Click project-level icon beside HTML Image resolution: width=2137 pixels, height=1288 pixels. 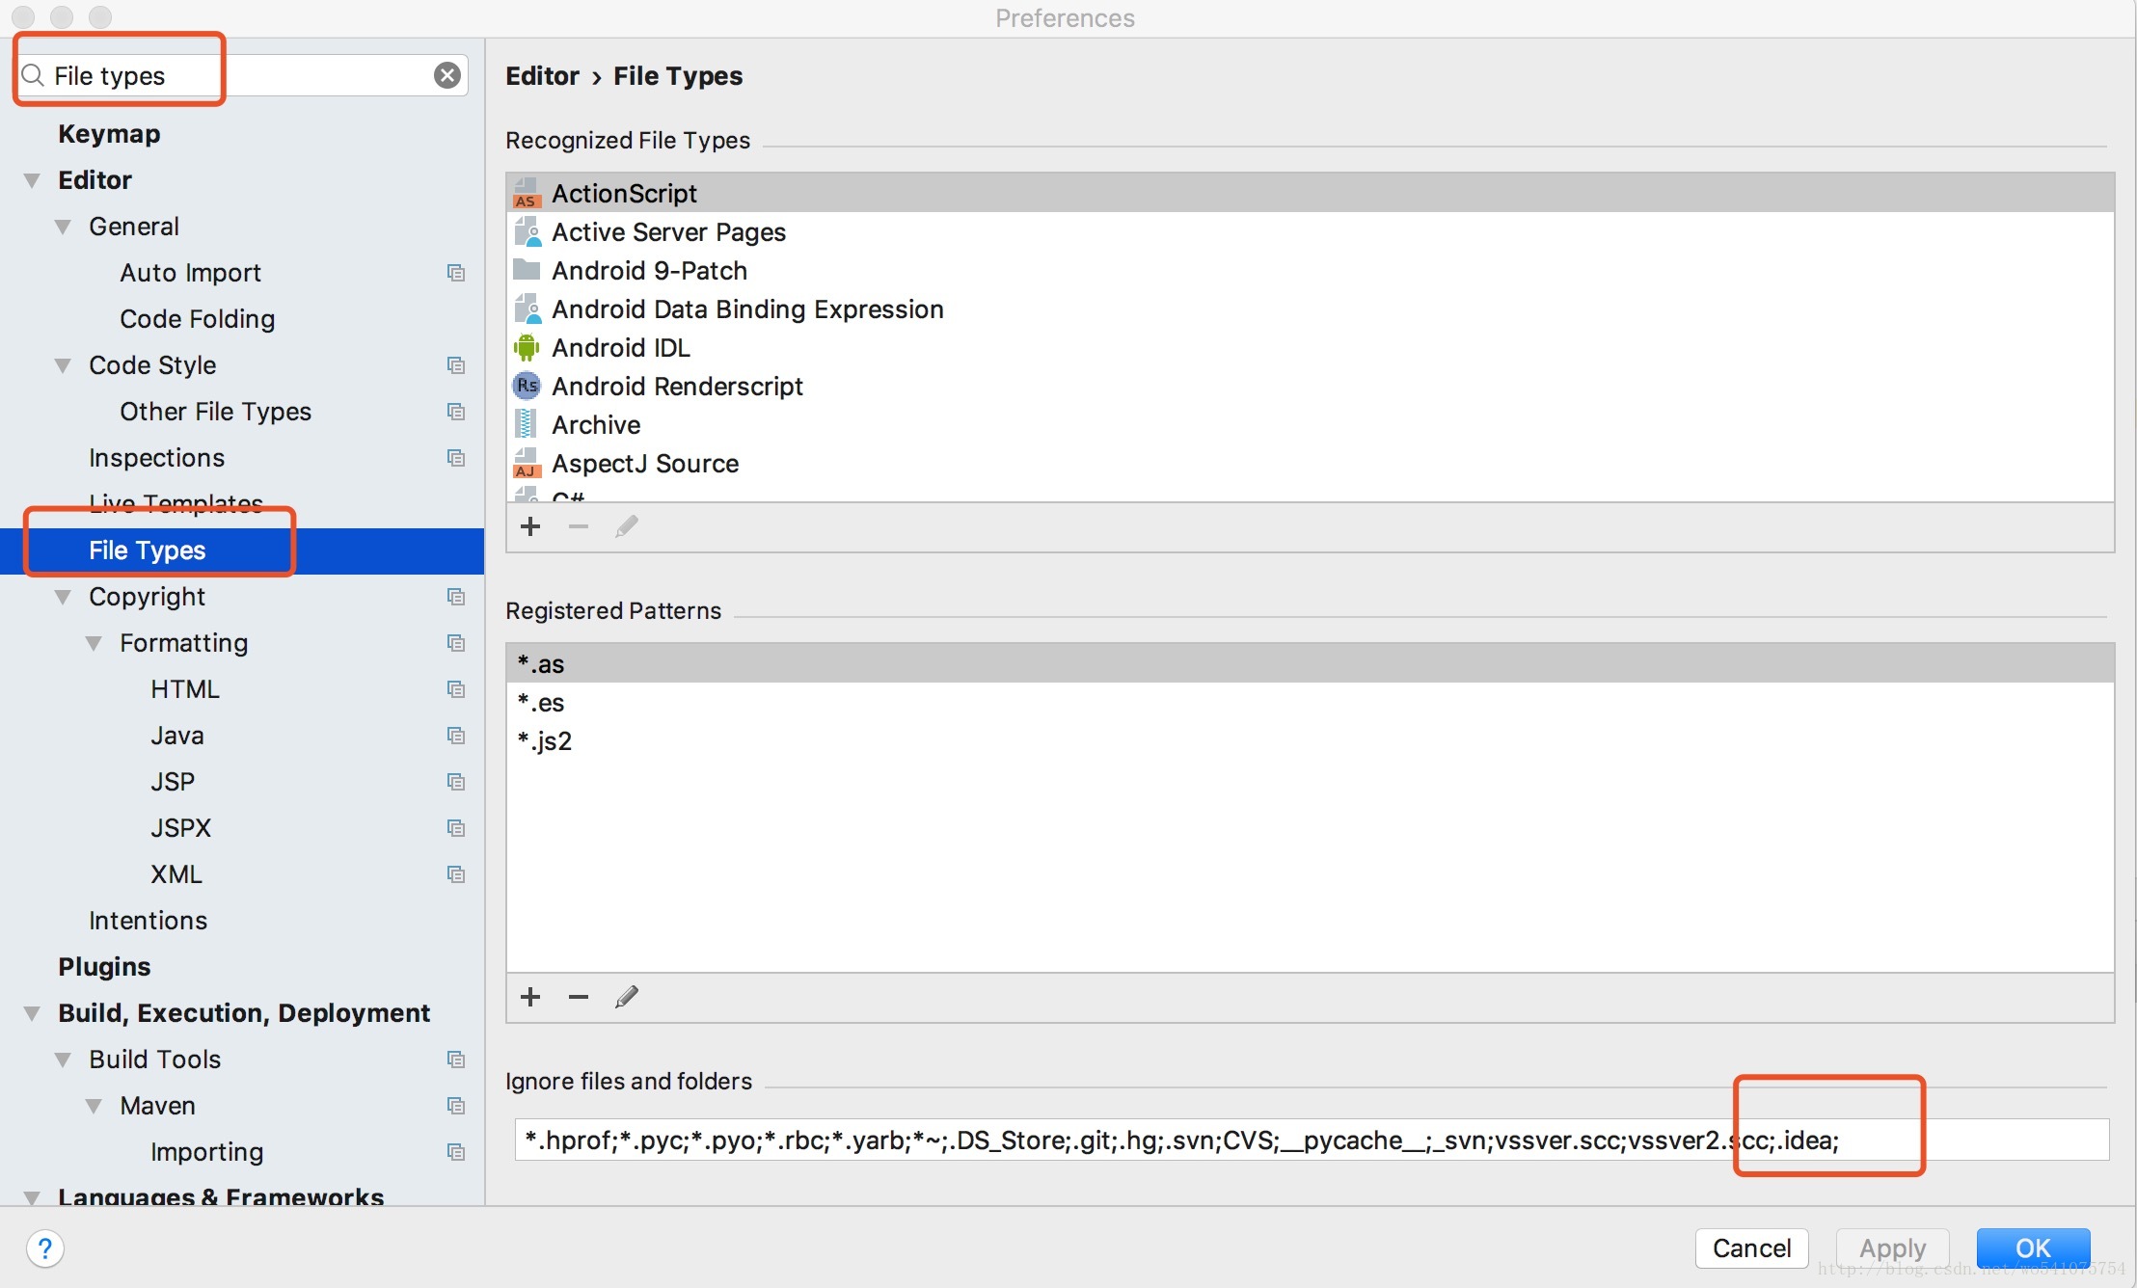(x=456, y=689)
